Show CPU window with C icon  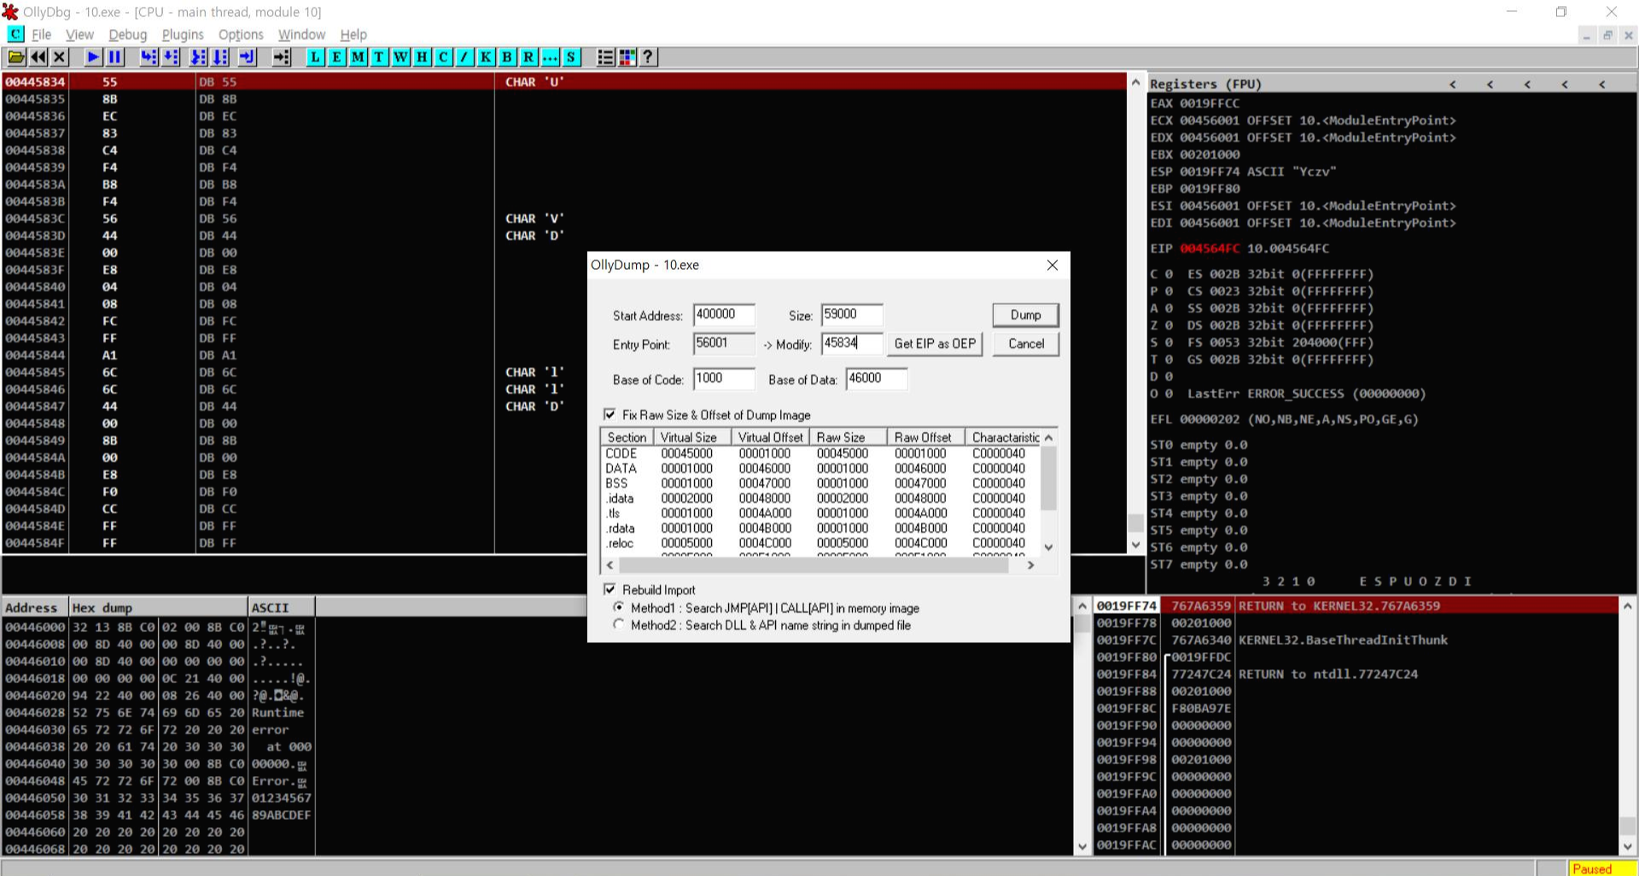click(x=444, y=57)
